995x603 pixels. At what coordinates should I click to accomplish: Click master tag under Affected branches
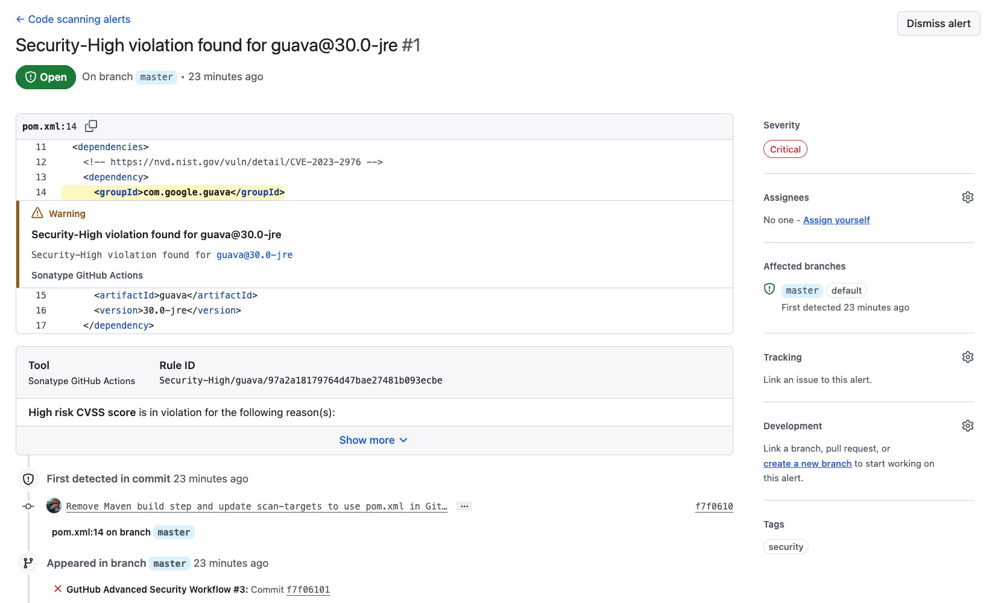[x=802, y=291]
